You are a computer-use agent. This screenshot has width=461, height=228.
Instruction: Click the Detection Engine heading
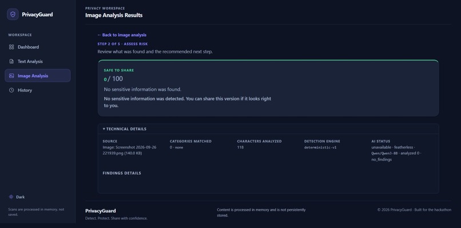click(x=322, y=141)
